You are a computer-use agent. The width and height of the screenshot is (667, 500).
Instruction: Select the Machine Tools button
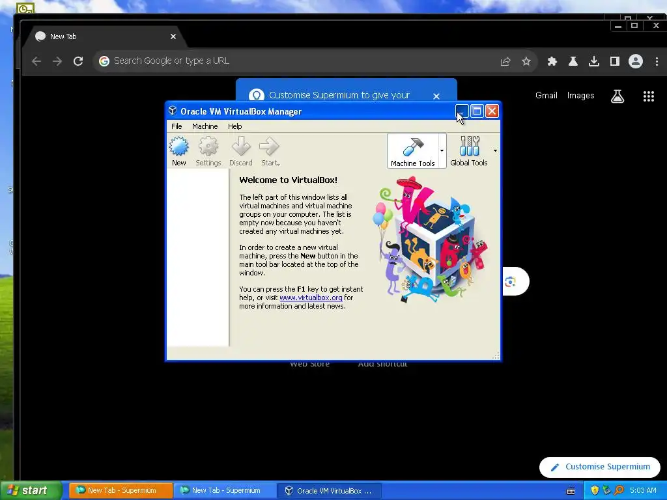coord(412,151)
